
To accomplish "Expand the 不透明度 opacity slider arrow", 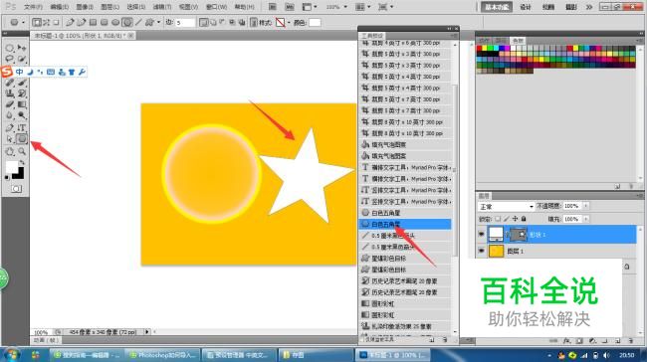I will [x=585, y=206].
